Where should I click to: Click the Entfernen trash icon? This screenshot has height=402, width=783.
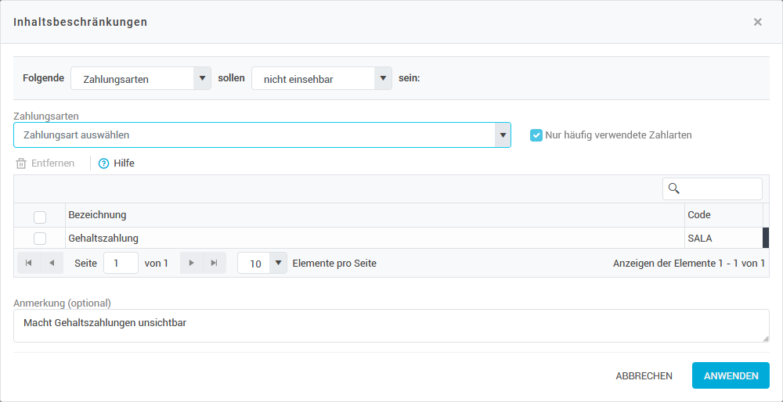21,163
